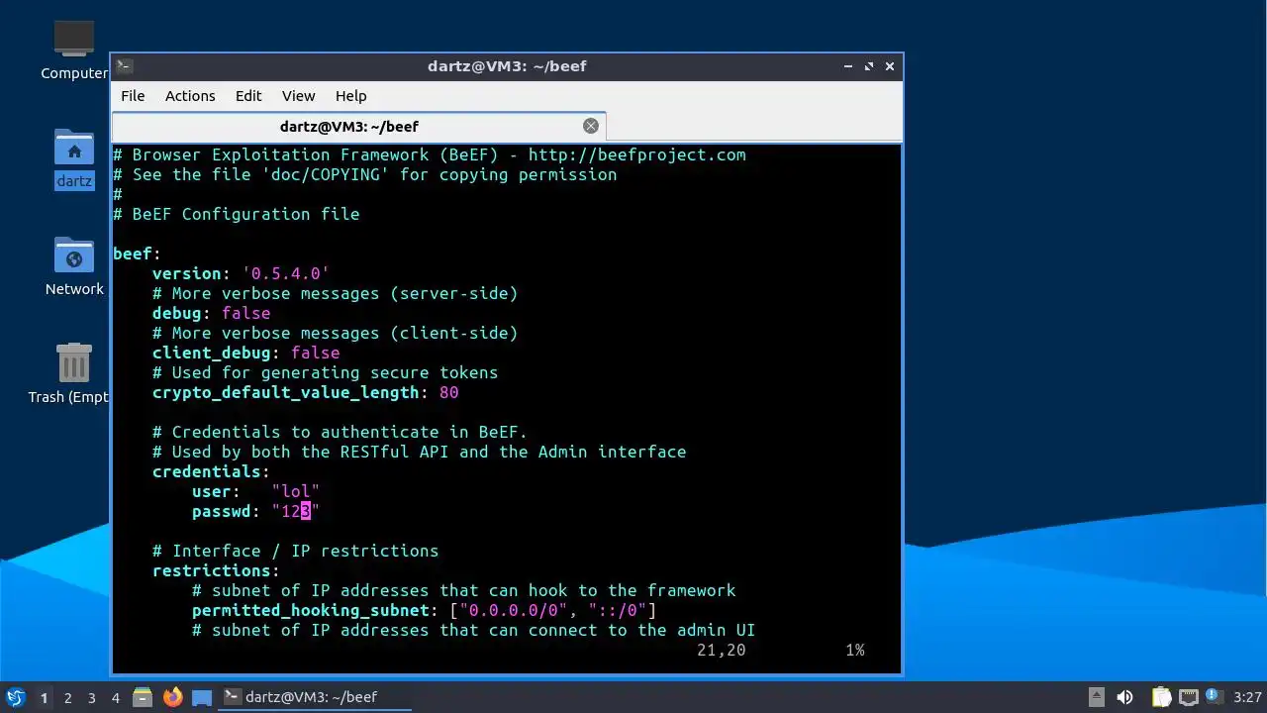Image resolution: width=1267 pixels, height=713 pixels.
Task: Close the dartz@VM3: ~/beef terminal tab
Action: click(591, 126)
